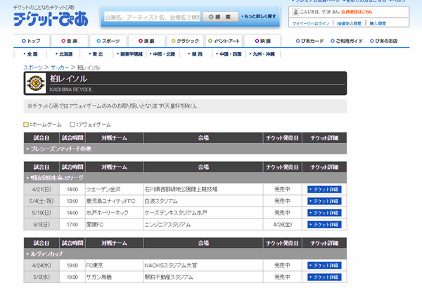The image size is (422, 288).
Task: Open チケット詳細 for the 鹿児島ユナイテッドFC match
Action: pyautogui.click(x=324, y=201)
